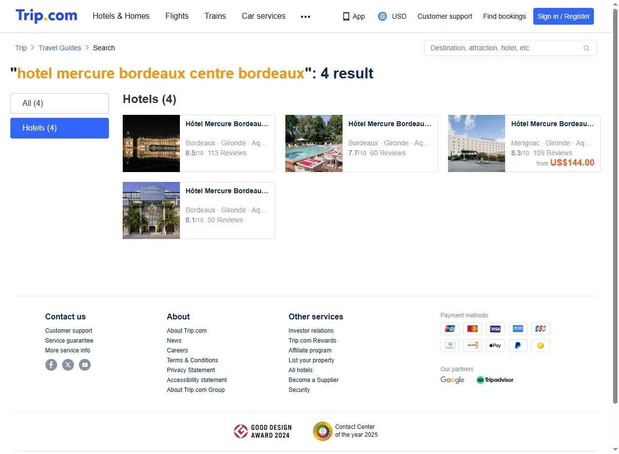Click the US$144.00 price
The height and width of the screenshot is (454, 619).
(x=572, y=163)
